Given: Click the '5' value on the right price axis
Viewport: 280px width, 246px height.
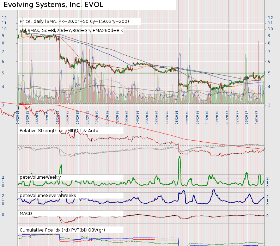Looking at the screenshot, I should [269, 73].
